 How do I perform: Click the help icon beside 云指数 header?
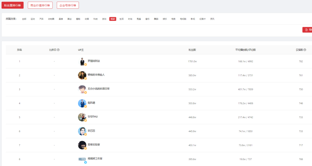click(305, 50)
